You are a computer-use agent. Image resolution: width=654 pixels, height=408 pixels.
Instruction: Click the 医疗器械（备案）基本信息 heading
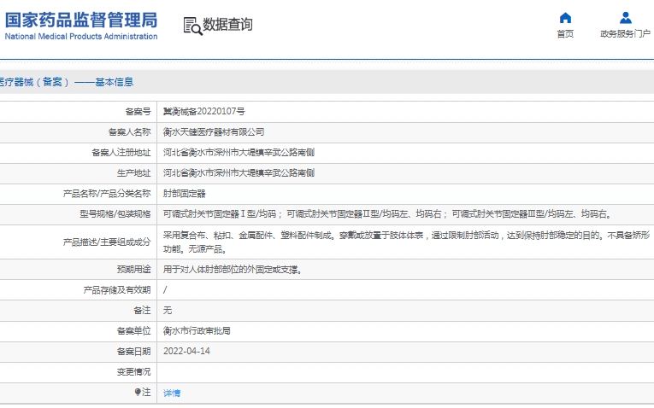[67, 82]
